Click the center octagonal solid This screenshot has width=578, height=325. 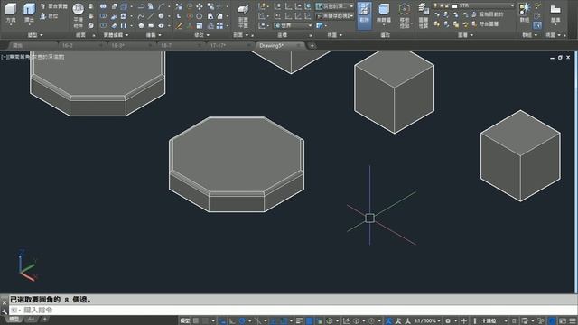(x=237, y=164)
